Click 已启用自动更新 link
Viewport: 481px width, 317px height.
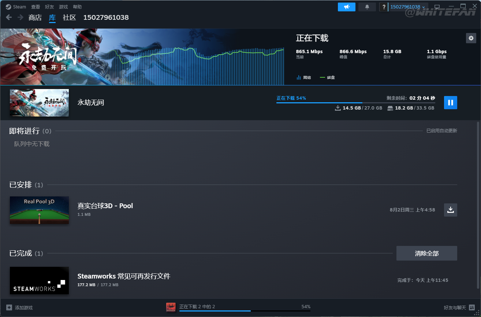point(442,131)
